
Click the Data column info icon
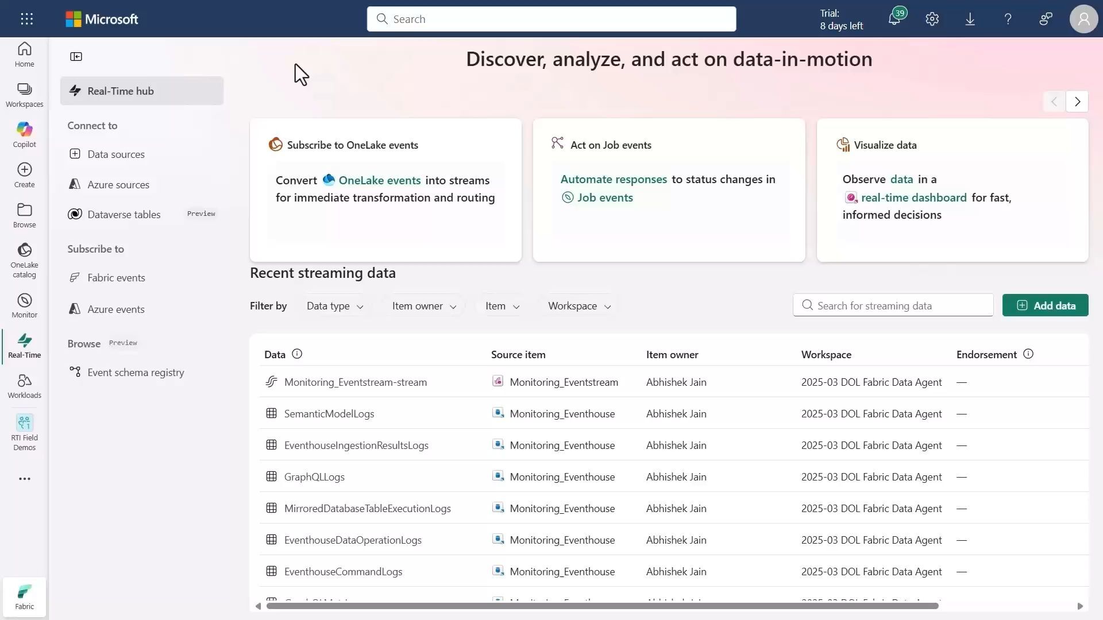(x=297, y=354)
